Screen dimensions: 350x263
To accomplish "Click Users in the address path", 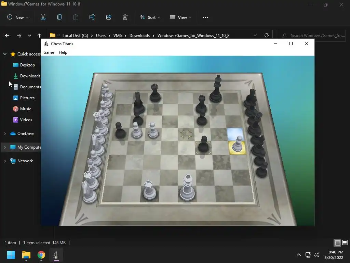I will click(101, 35).
